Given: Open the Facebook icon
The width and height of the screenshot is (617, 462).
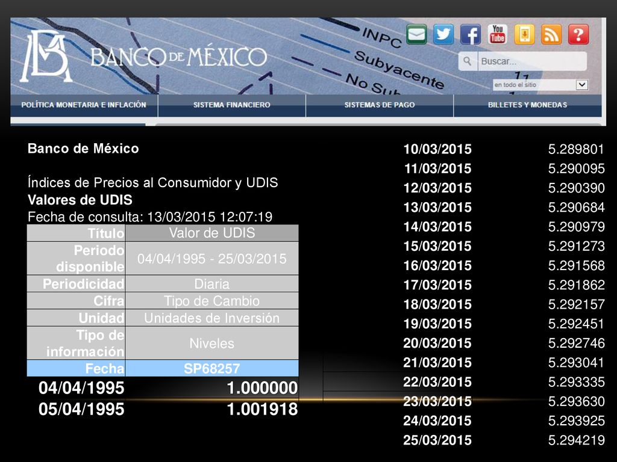Looking at the screenshot, I should point(471,34).
